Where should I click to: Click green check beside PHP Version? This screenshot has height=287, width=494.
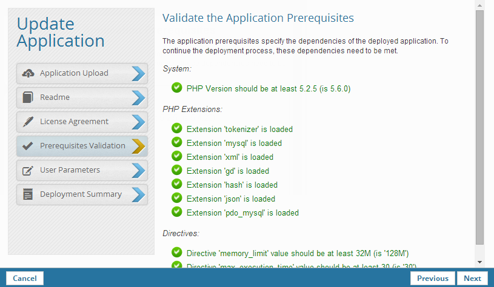coord(177,88)
